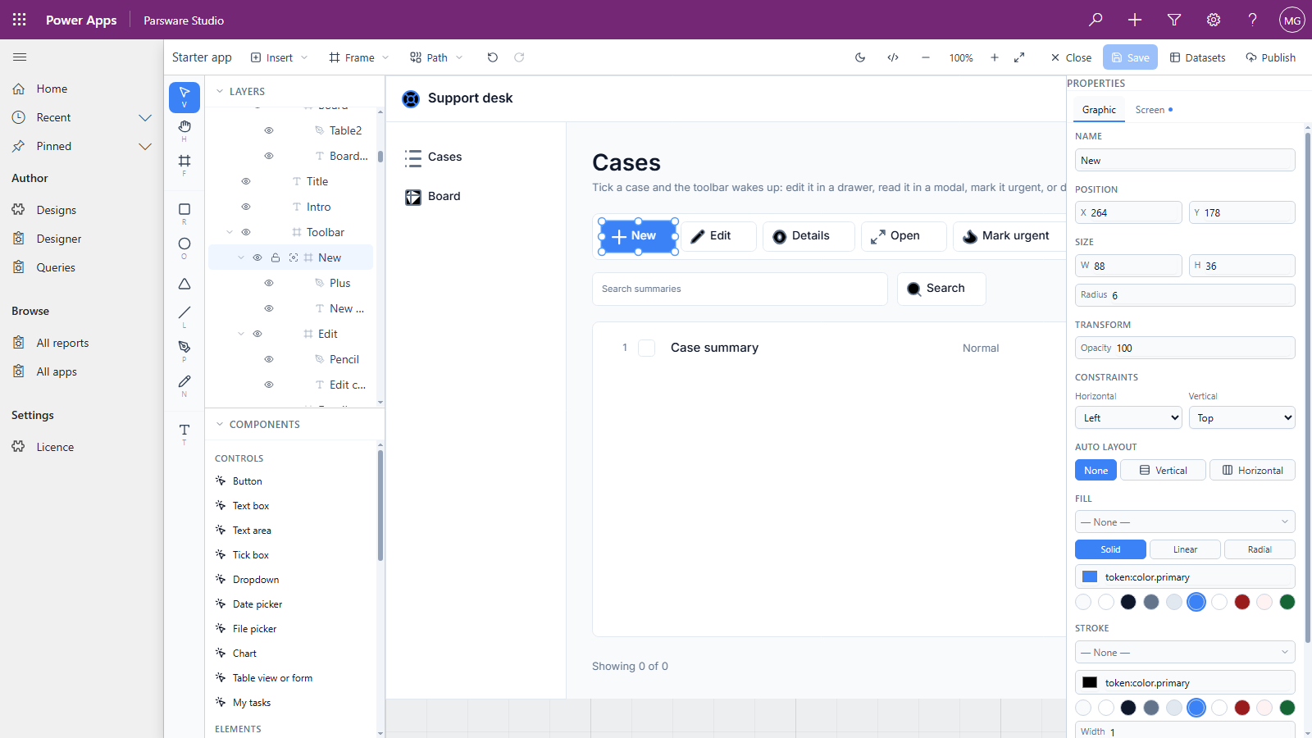
Task: Expand the Recent nav section
Action: 145,117
